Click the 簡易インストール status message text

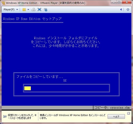[x=73, y=117]
